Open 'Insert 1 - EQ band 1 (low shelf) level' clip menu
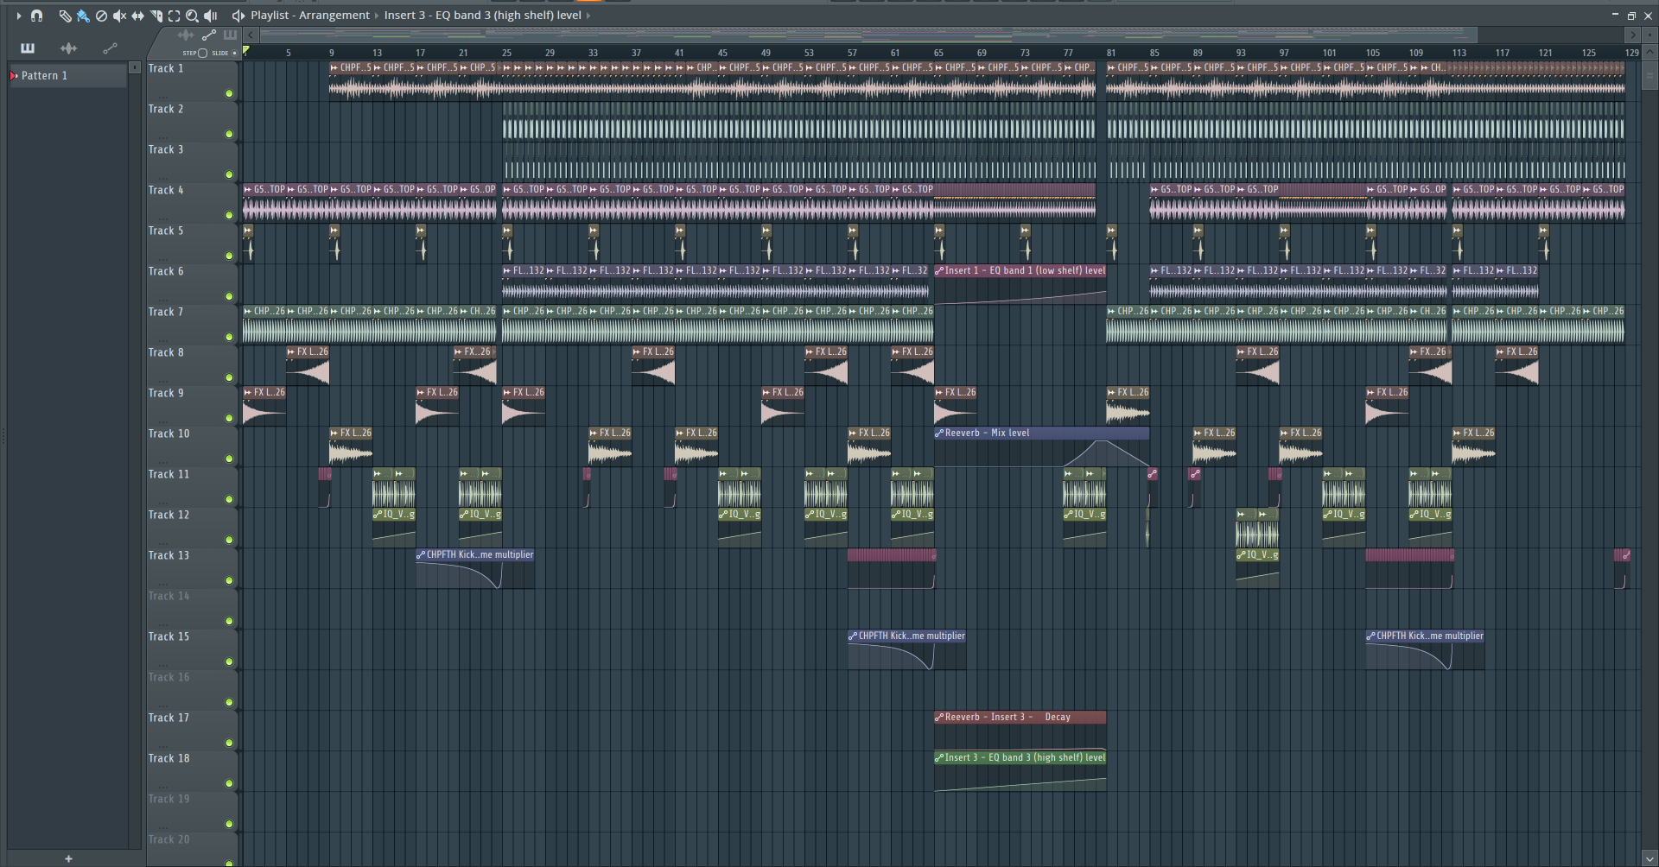This screenshot has width=1659, height=867. coord(939,271)
